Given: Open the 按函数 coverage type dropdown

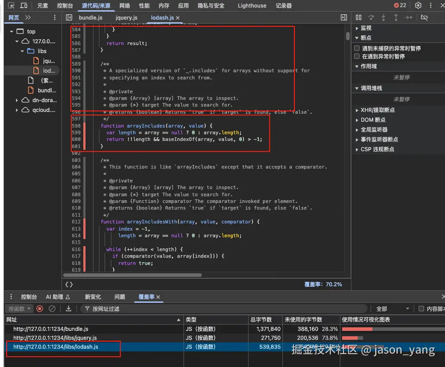Looking at the screenshot, I should [x=19, y=309].
